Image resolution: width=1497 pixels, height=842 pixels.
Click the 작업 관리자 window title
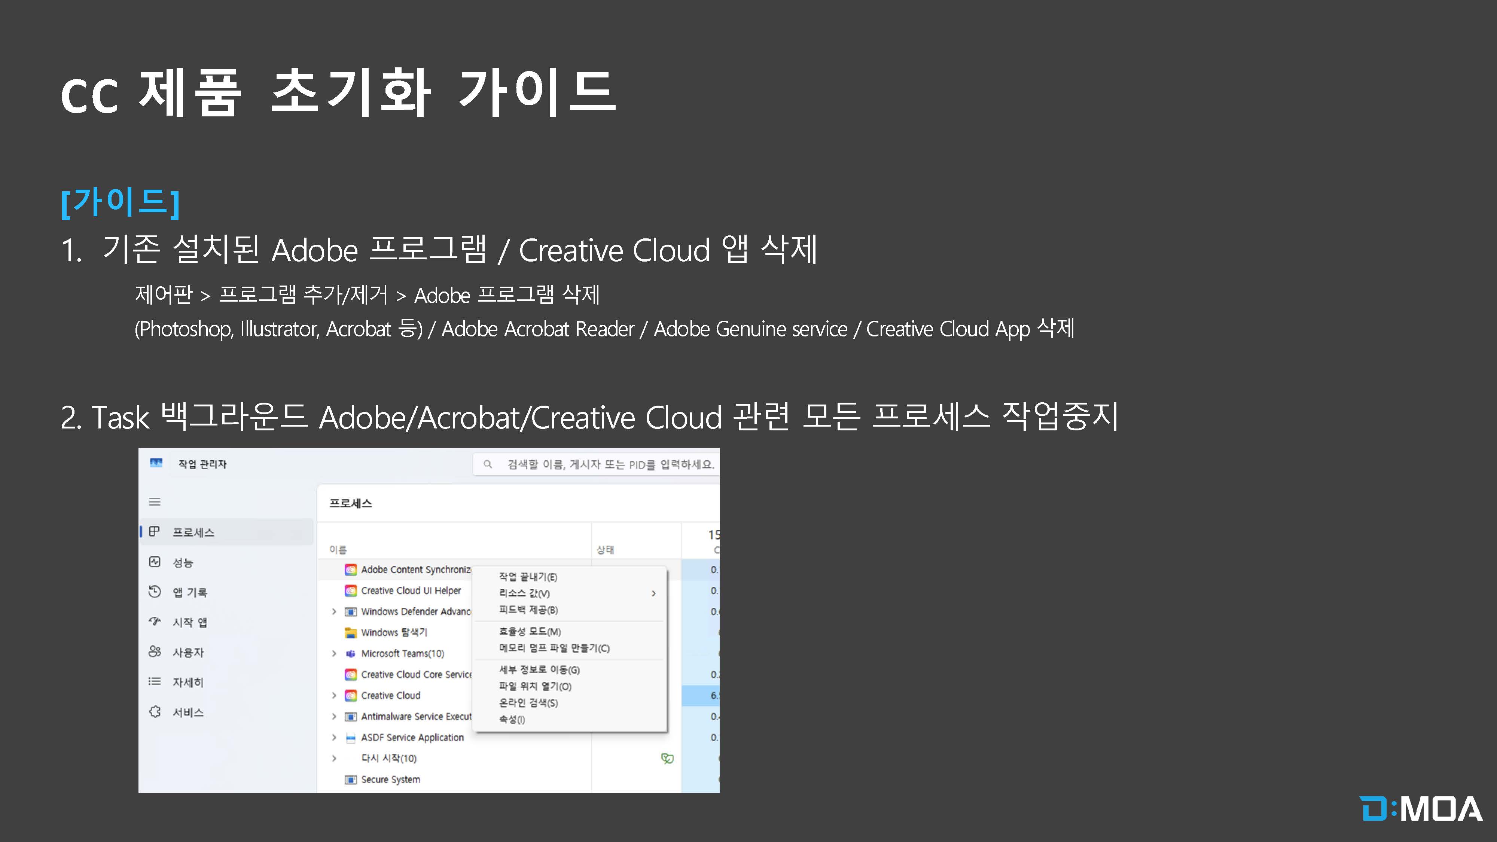(x=202, y=464)
